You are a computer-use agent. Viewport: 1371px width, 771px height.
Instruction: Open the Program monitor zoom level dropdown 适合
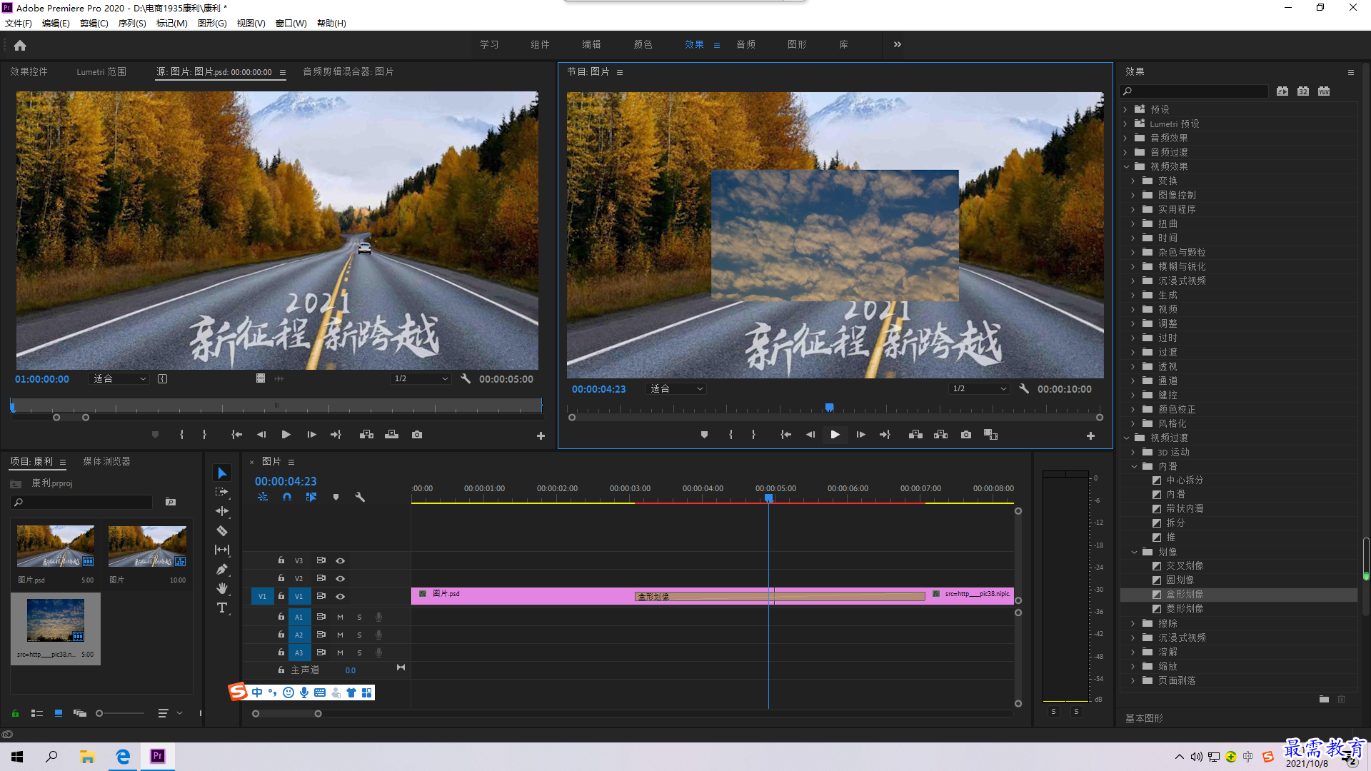676,389
